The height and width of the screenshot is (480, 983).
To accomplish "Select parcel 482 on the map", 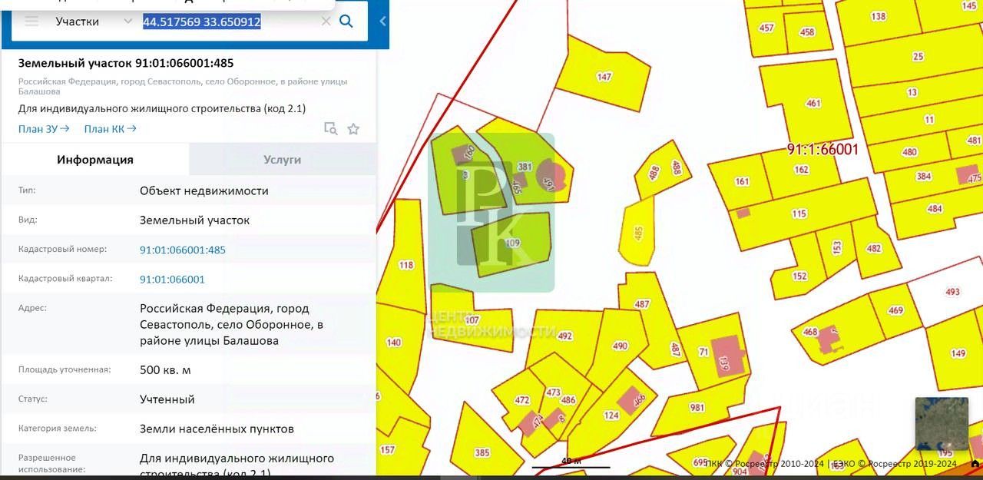I will pyautogui.click(x=873, y=248).
